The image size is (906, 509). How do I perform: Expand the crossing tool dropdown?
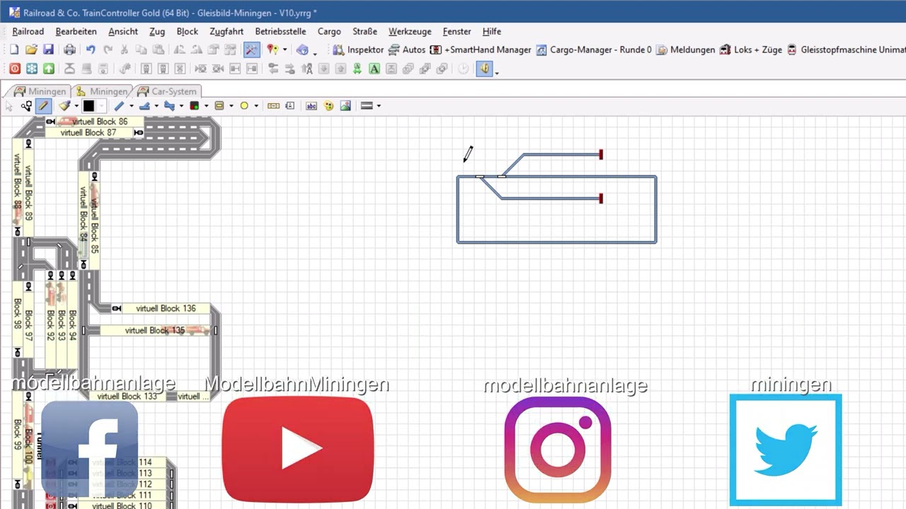click(x=181, y=106)
